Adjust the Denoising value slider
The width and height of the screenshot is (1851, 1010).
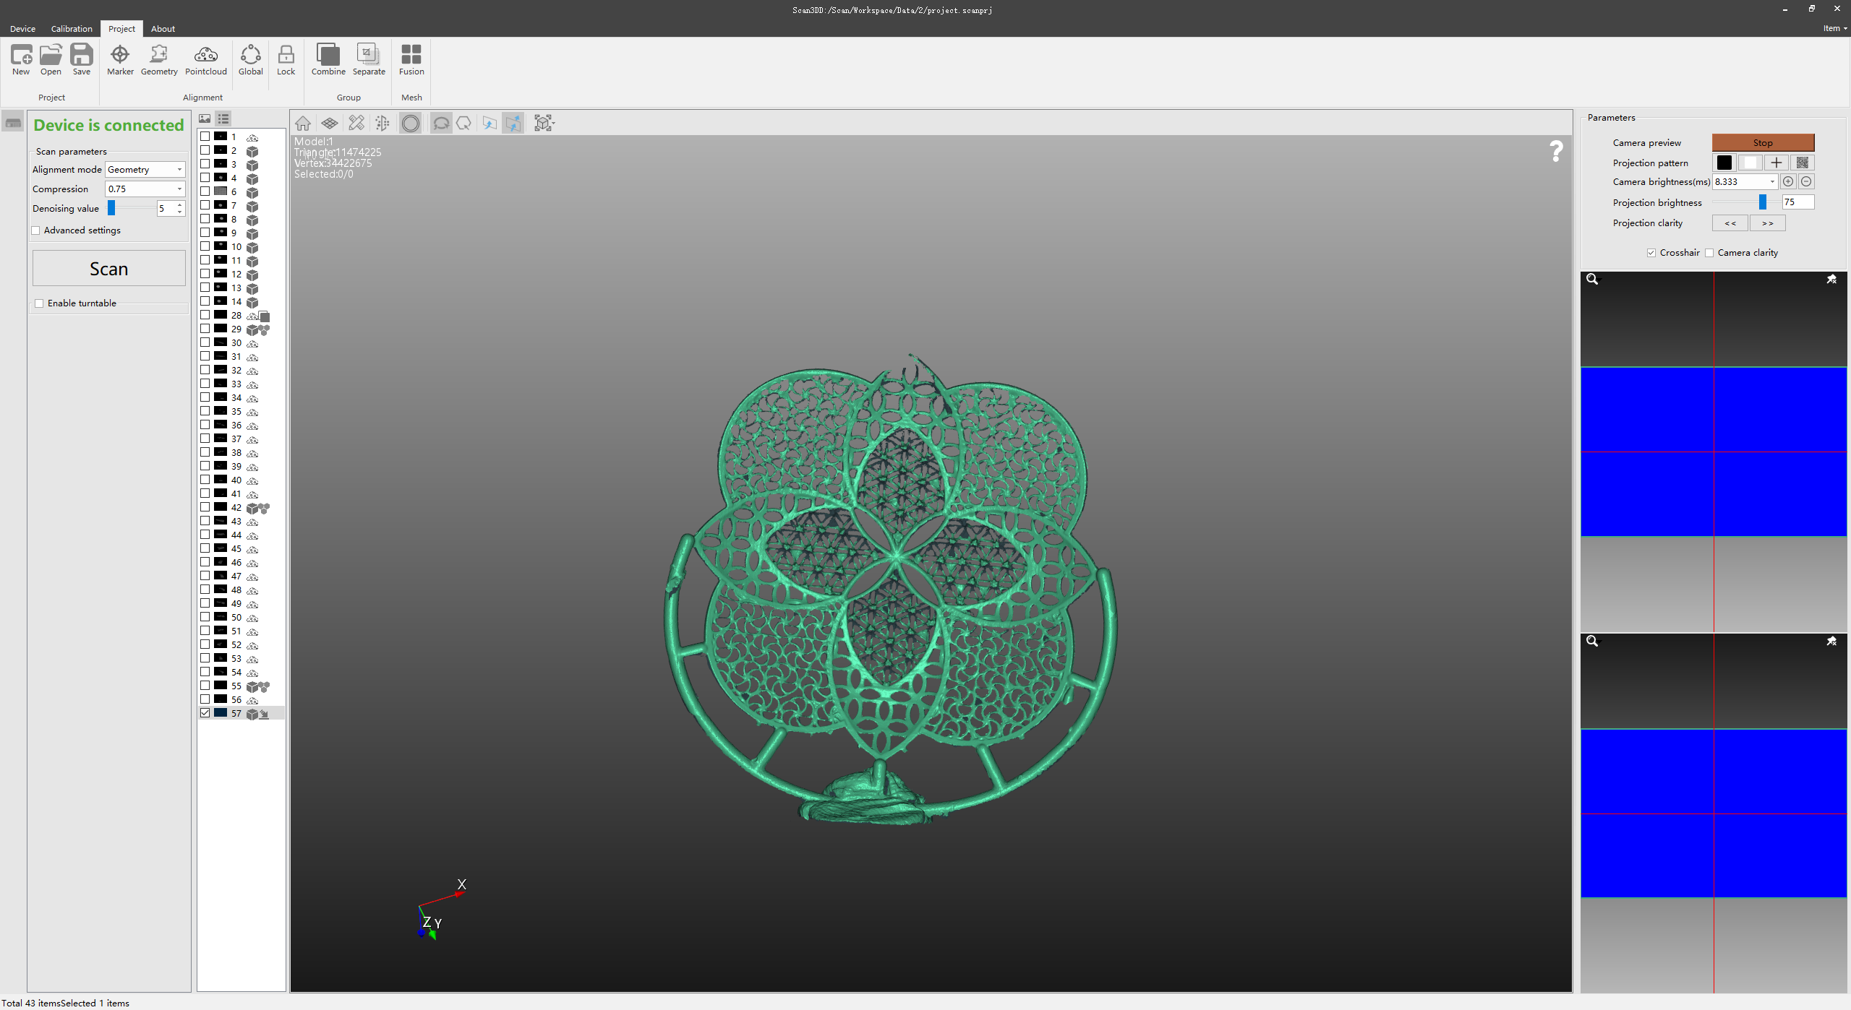[x=112, y=208]
